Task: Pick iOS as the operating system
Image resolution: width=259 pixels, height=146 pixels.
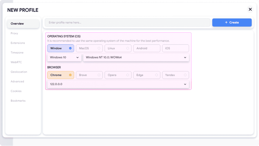Action: (175, 48)
